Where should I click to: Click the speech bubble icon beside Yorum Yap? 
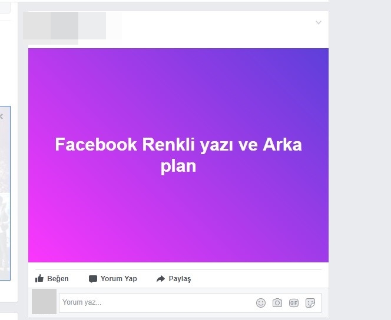(x=93, y=279)
